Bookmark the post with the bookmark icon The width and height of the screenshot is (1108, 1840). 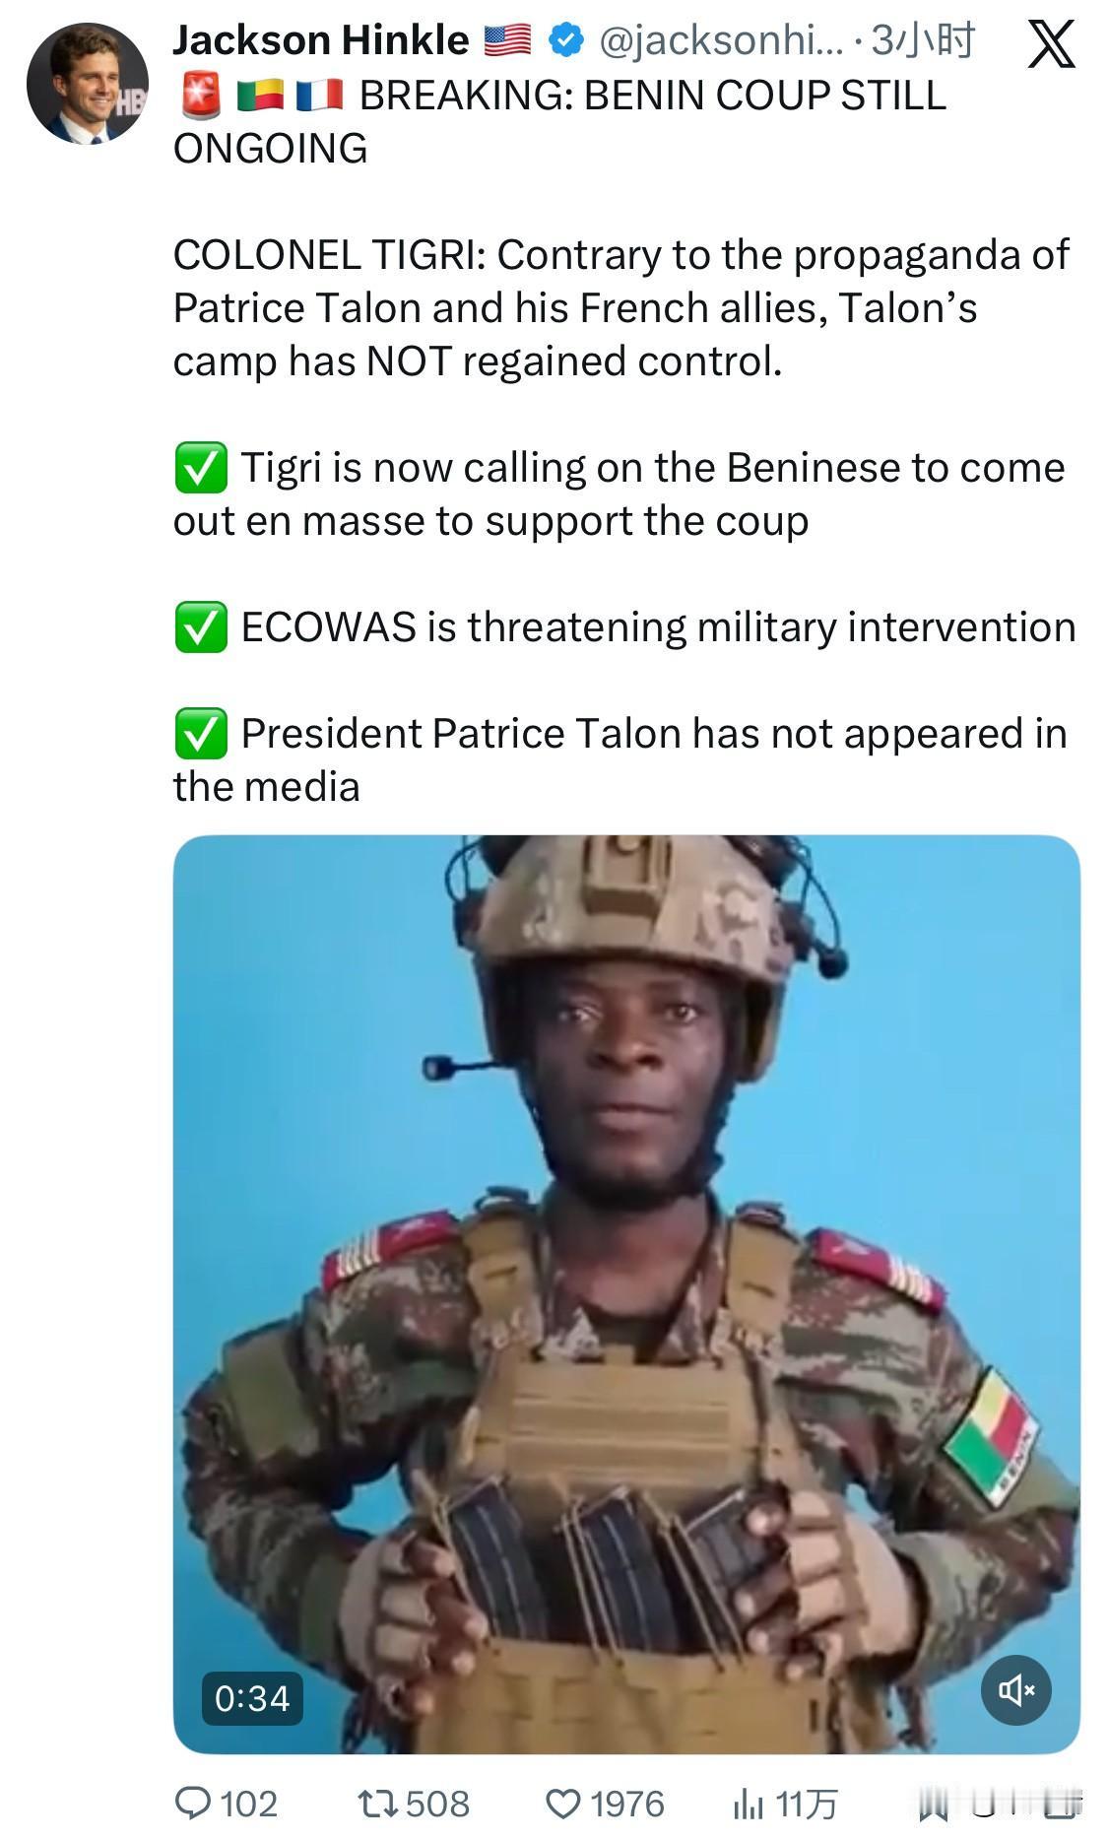coord(933,1803)
